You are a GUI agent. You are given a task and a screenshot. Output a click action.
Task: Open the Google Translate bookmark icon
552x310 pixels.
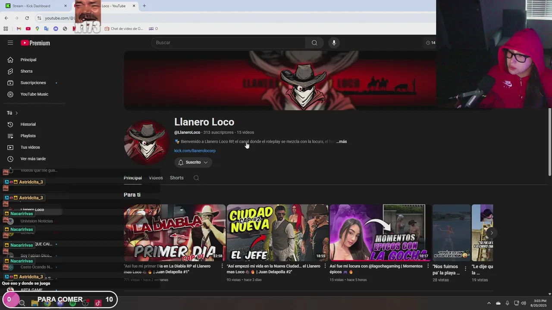click(x=47, y=29)
